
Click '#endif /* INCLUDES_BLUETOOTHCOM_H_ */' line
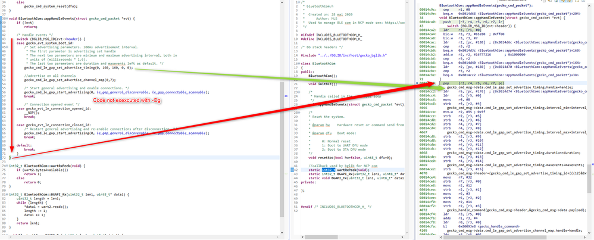tap(336, 207)
